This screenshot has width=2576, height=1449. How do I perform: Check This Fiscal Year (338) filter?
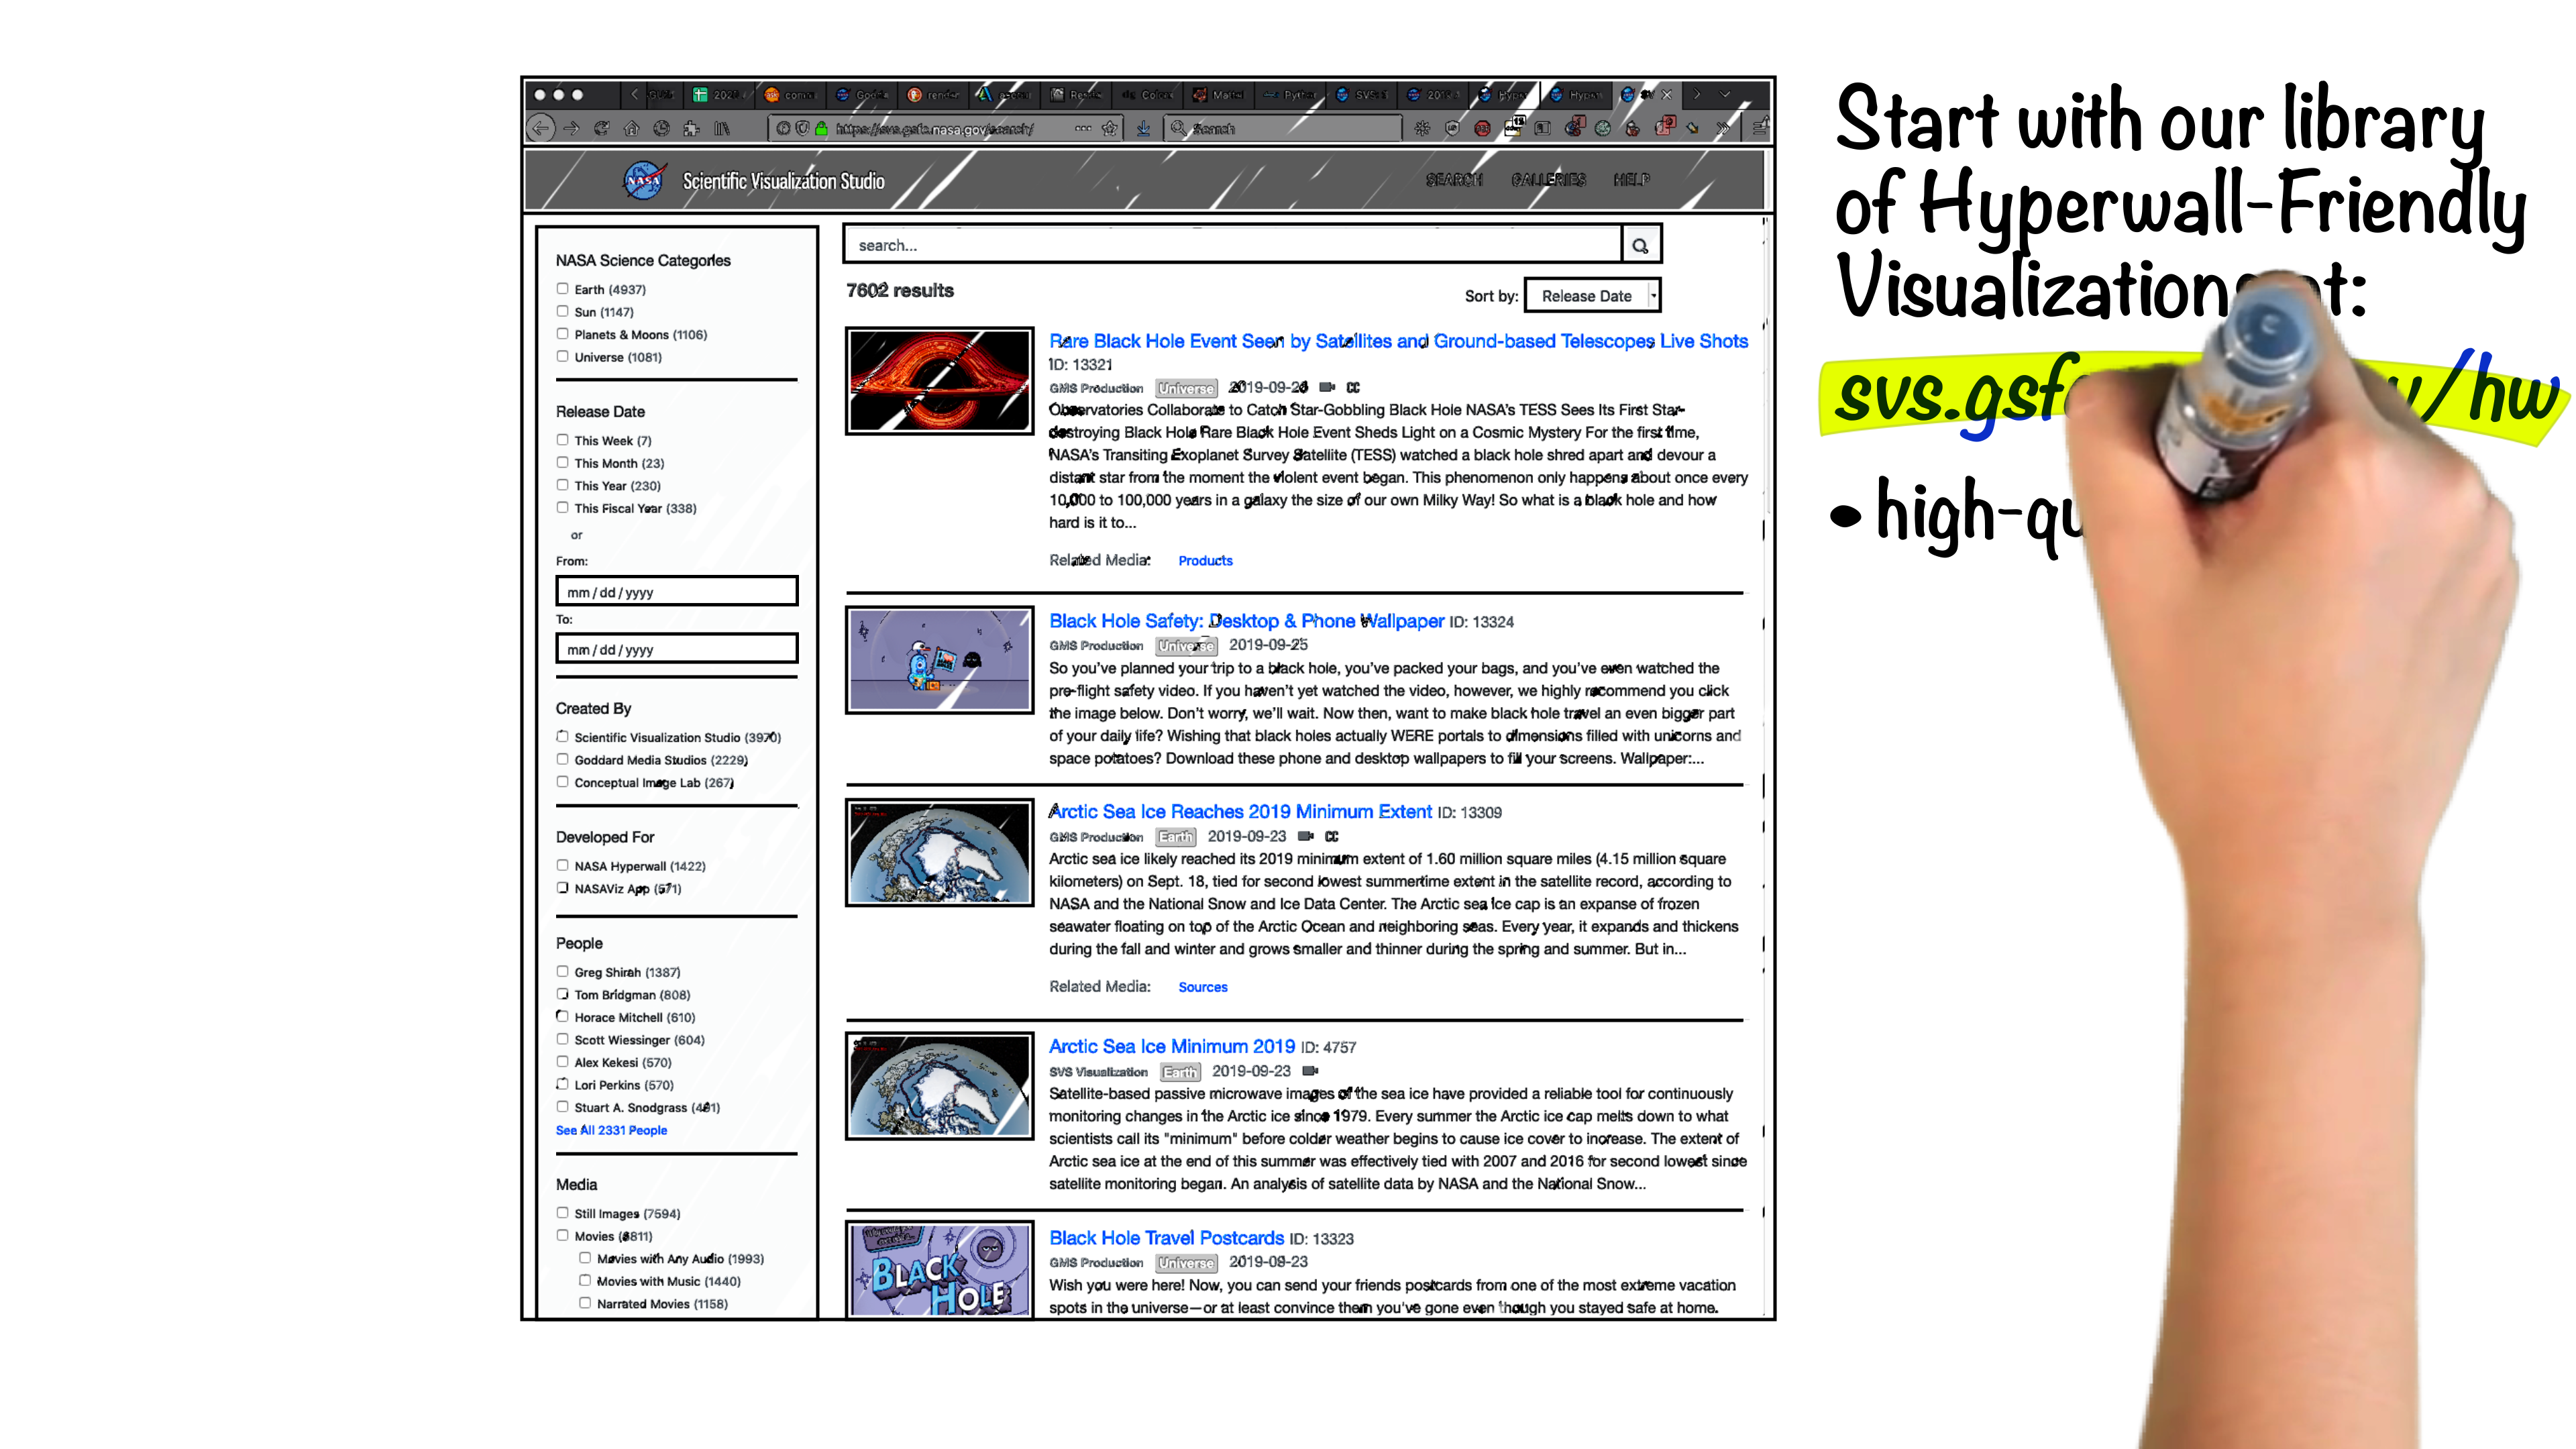tap(562, 507)
